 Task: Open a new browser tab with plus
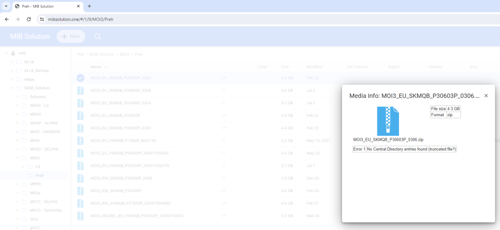click(x=89, y=6)
